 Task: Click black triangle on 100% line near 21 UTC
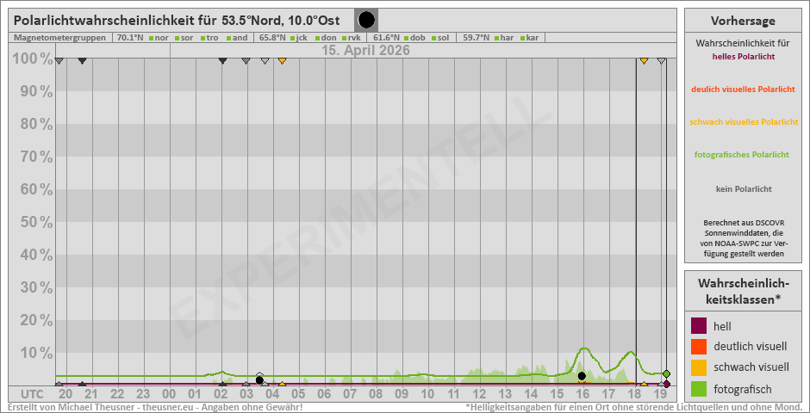click(82, 61)
